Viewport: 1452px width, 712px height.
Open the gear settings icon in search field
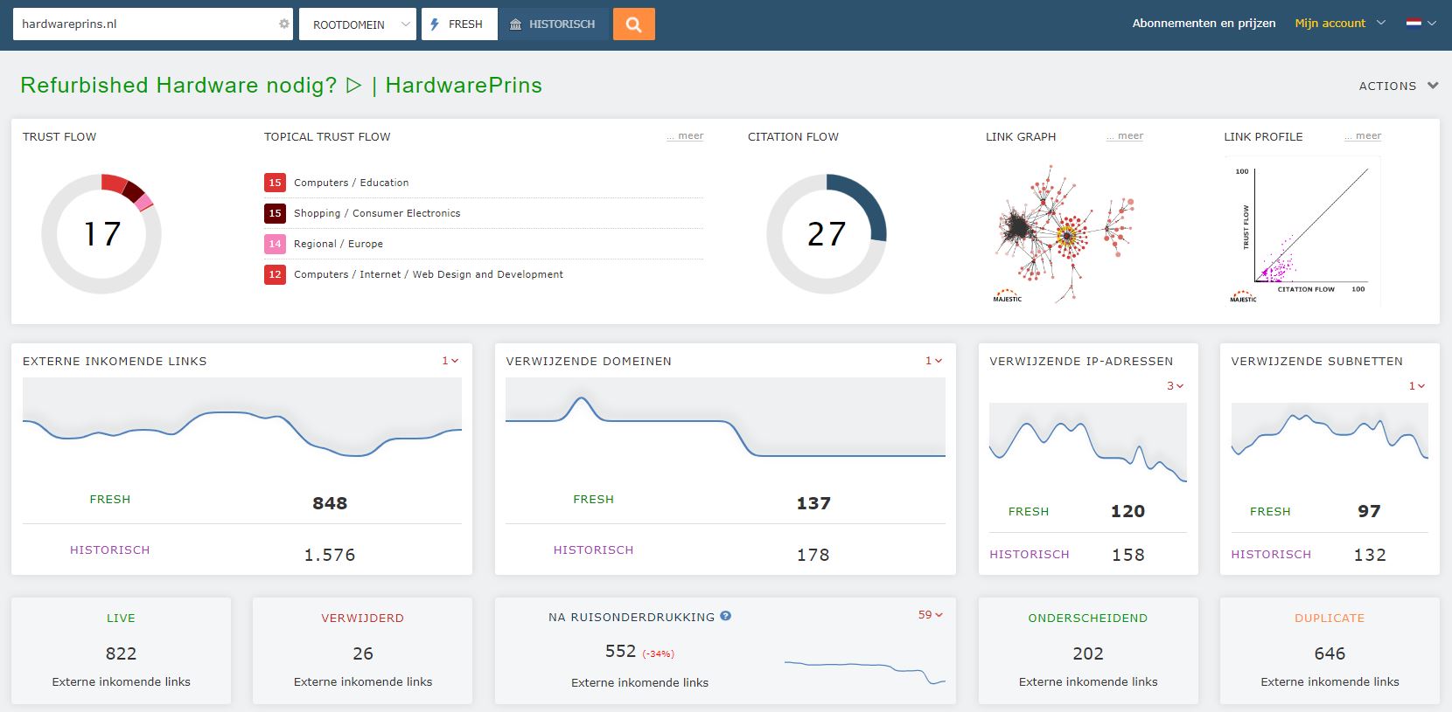283,24
